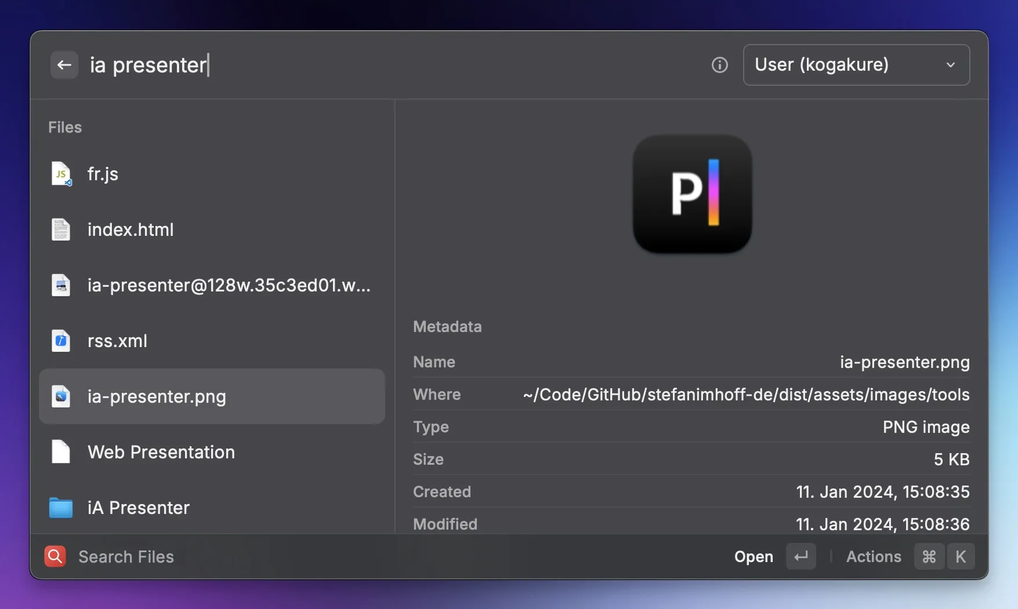The height and width of the screenshot is (609, 1018).
Task: Click the index.html document icon
Action: tap(61, 229)
